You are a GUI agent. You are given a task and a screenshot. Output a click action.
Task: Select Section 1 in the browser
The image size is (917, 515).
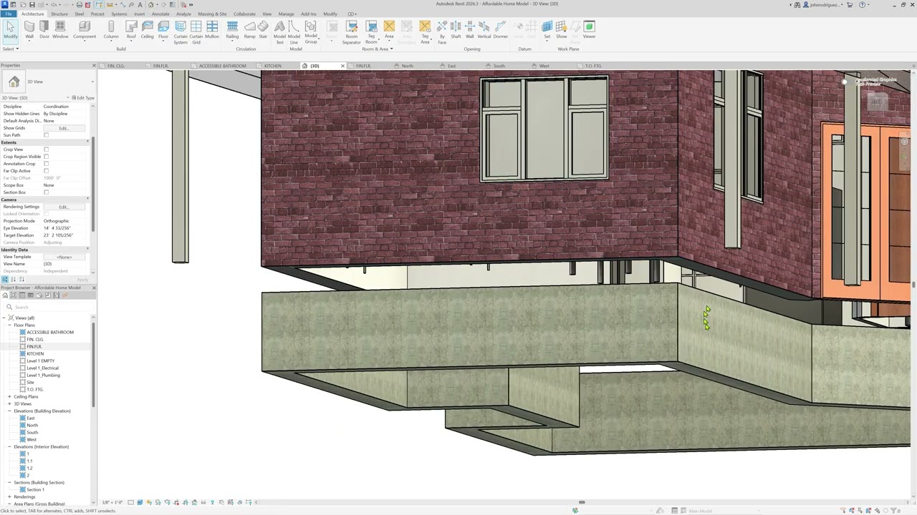(35, 490)
